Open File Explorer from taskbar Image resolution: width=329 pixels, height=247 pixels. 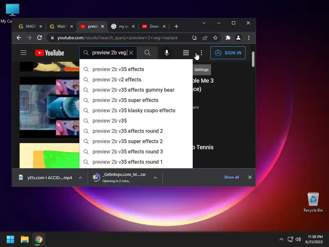coord(24,239)
